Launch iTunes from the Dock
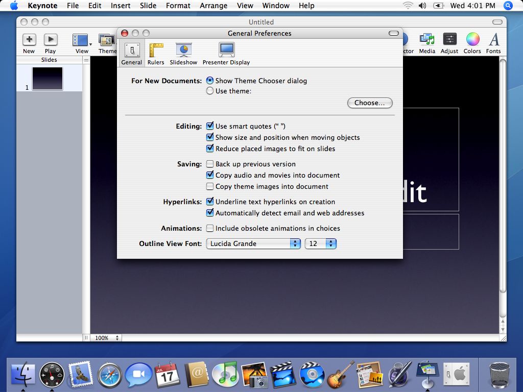The image size is (523, 392). 225,375
